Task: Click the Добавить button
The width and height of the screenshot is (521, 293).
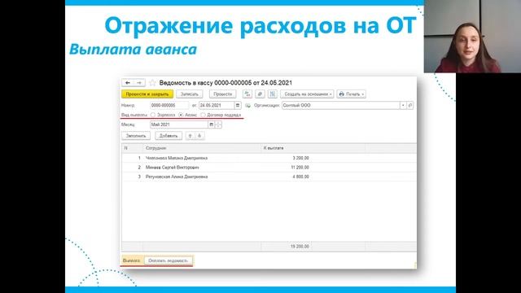Action: (x=169, y=136)
